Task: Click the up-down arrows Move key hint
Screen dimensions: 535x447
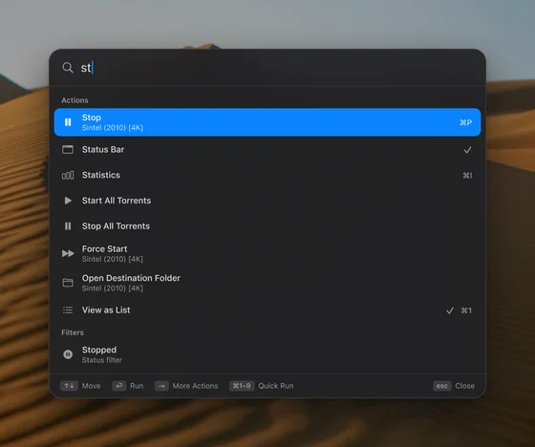Action: (69, 386)
